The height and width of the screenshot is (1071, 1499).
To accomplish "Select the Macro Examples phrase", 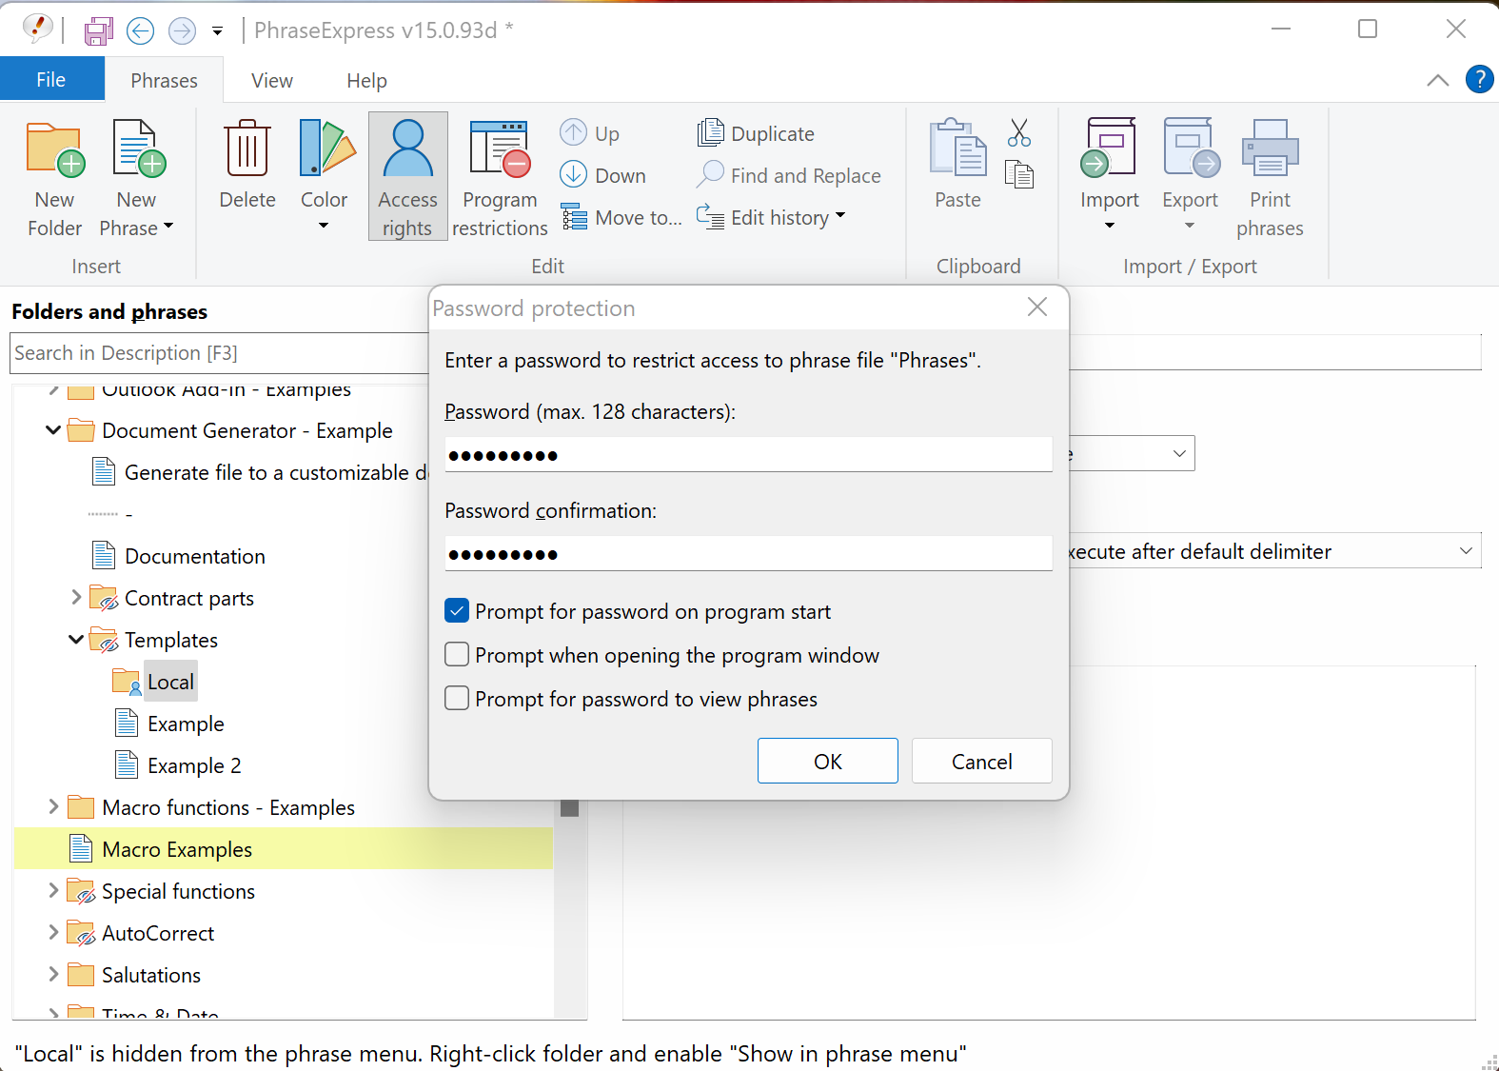I will tap(177, 849).
